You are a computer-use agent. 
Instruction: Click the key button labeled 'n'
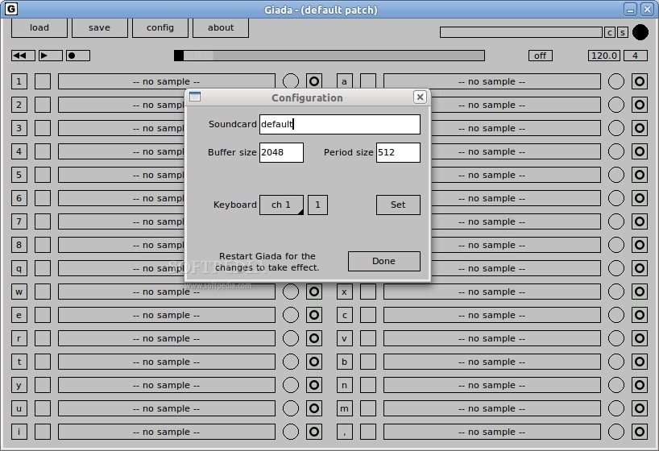(x=345, y=385)
